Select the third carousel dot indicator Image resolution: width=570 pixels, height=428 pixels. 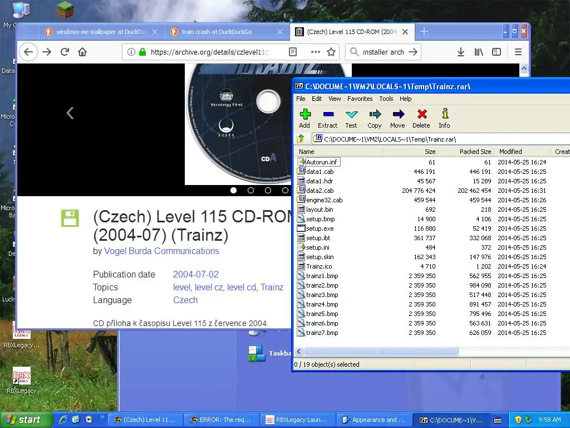pyautogui.click(x=268, y=191)
